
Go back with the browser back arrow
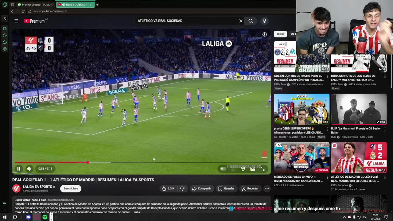(12, 11)
